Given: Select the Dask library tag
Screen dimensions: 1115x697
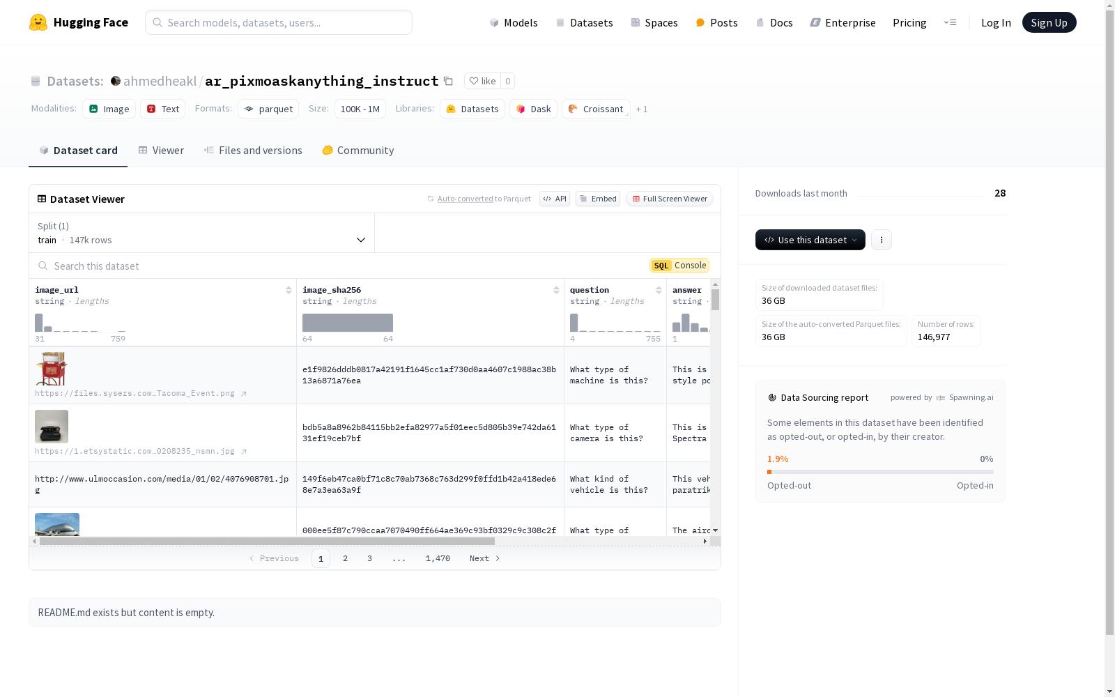Looking at the screenshot, I should coord(533,109).
